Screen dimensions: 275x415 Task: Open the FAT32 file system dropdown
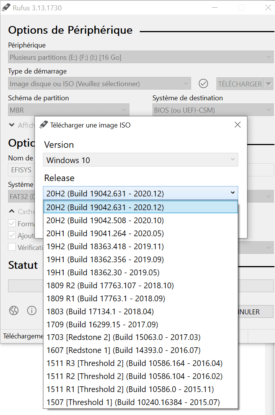pos(22,197)
